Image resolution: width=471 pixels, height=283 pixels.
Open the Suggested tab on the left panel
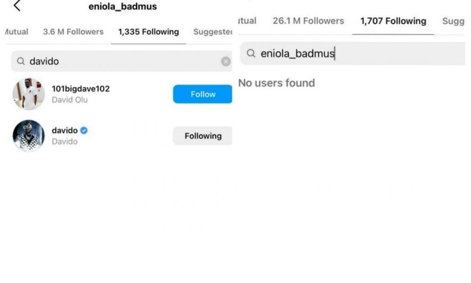[x=213, y=32]
